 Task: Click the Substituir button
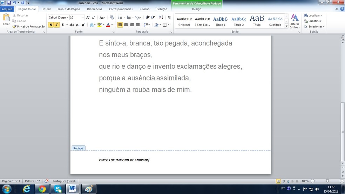[312, 21]
